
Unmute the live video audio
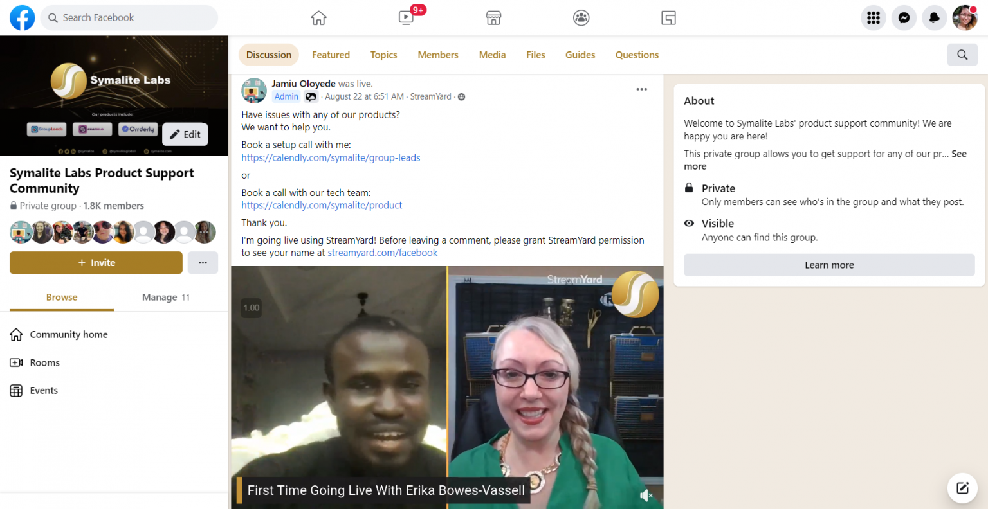pos(646,495)
